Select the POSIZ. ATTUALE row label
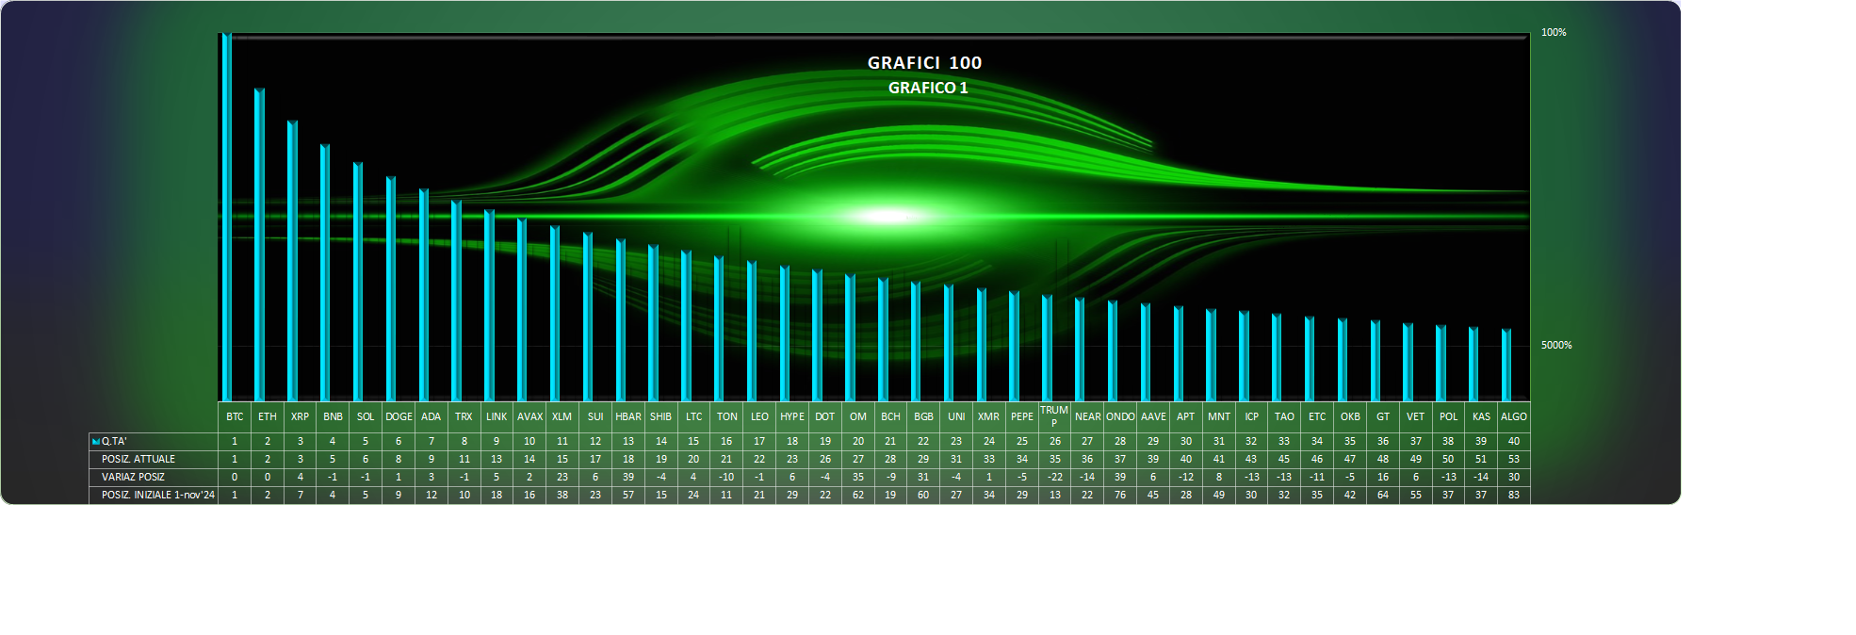Image resolution: width=1856 pixels, height=635 pixels. point(138,460)
